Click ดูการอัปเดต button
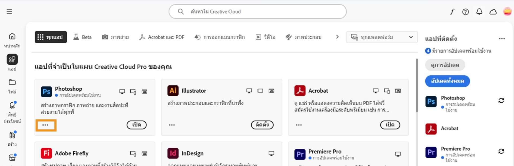The height and width of the screenshot is (166, 514). [x=445, y=65]
